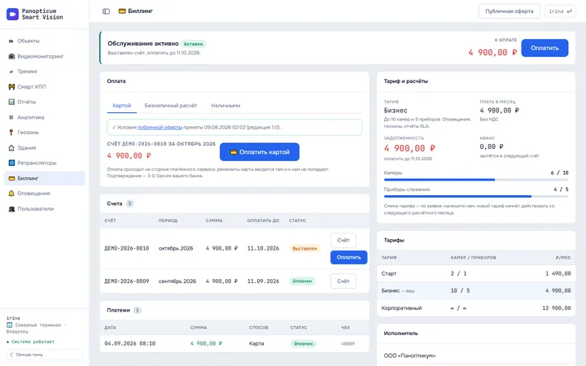
Task: Open Пользователи people icon in sidebar
Action: point(11,209)
